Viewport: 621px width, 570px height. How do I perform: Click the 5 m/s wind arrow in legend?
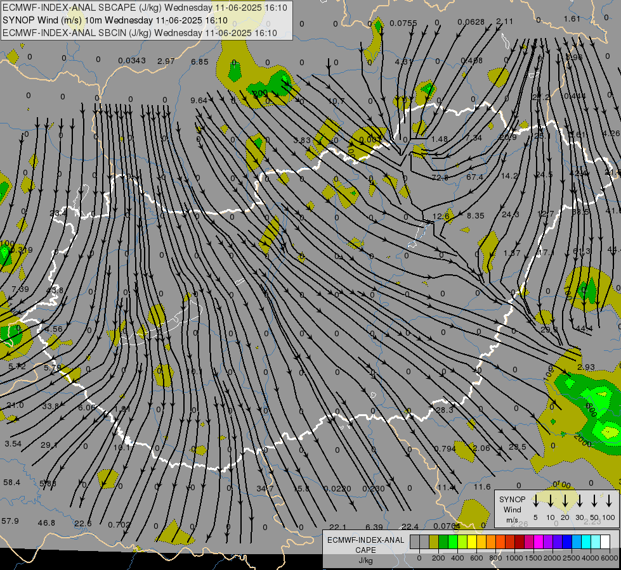tap(535, 501)
